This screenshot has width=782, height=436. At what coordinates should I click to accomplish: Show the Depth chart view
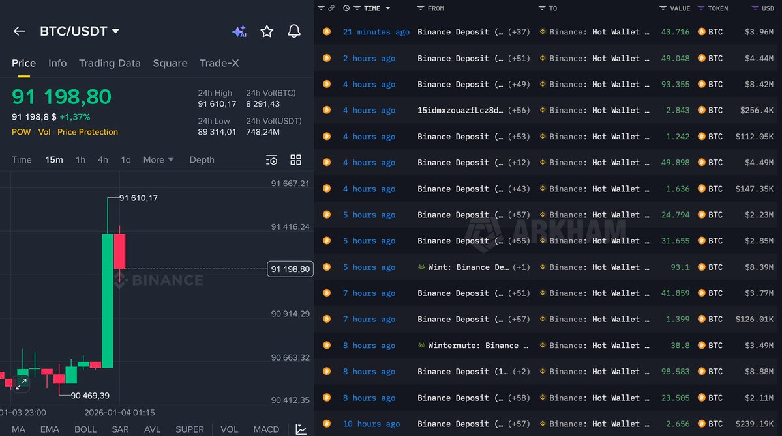pos(202,160)
